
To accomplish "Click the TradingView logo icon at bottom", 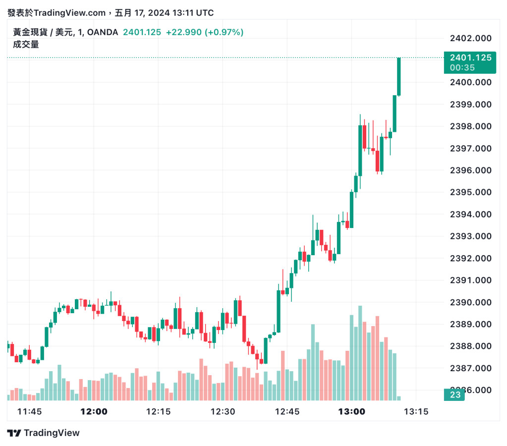I will 14,433.
